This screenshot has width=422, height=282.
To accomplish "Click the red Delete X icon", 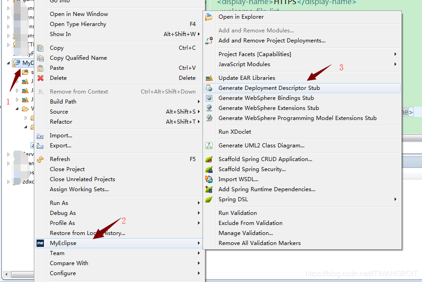I will click(x=41, y=78).
